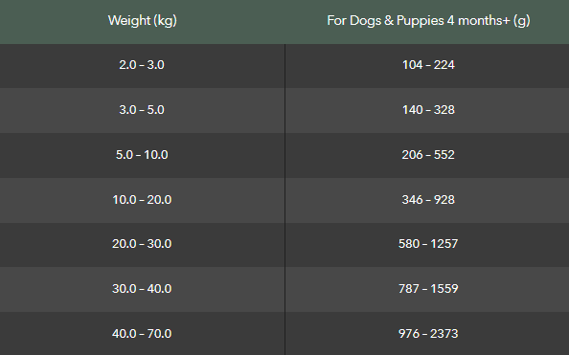Select the 787 – 1559 feeding amount cell
This screenshot has width=569, height=355.
click(427, 289)
